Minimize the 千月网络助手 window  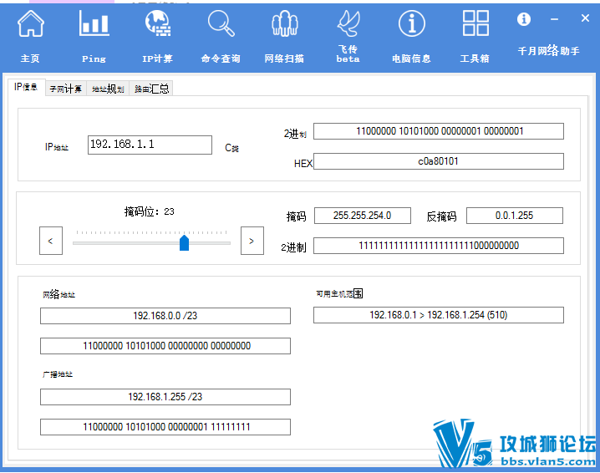tap(555, 18)
